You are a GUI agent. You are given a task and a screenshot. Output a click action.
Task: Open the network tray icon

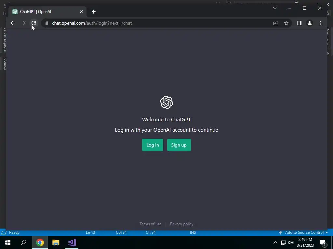pyautogui.click(x=283, y=243)
